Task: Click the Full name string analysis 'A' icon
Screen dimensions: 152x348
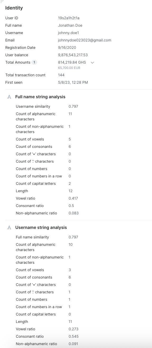Action: 9,97
